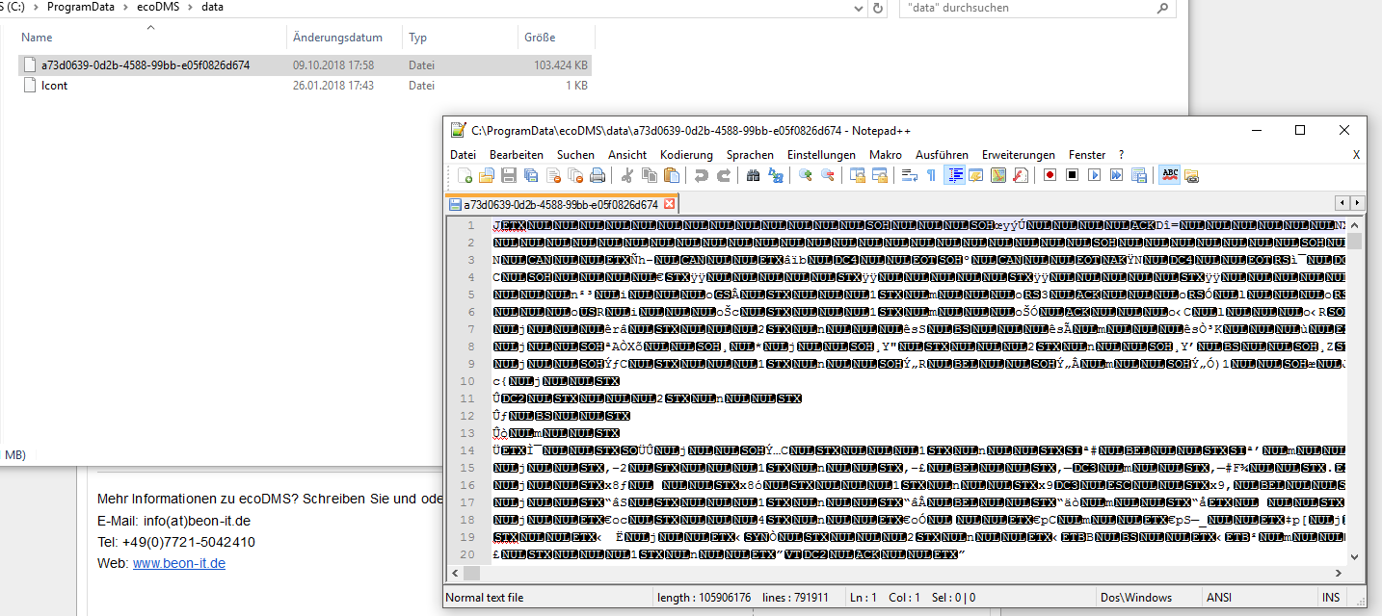Click the Print icon in toolbar
This screenshot has width=1382, height=616.
click(598, 175)
